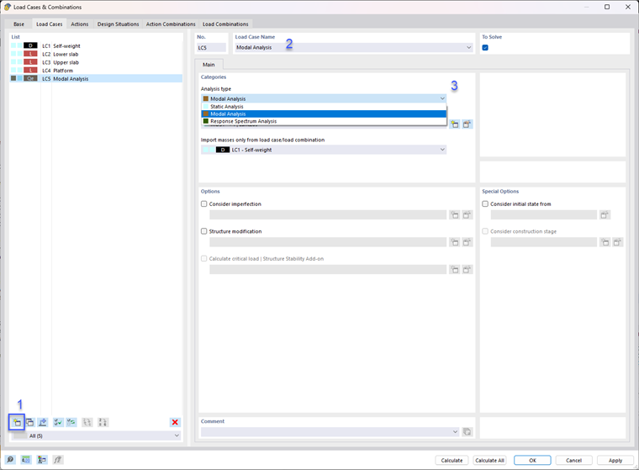639x470 pixels.
Task: Choose Static Analysis from the list
Action: click(324, 107)
